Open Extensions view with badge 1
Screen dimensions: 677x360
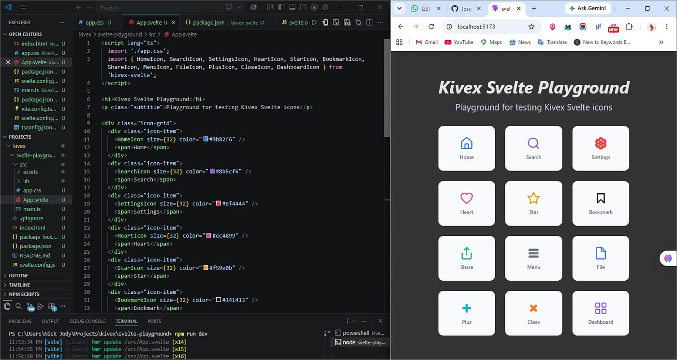(x=52, y=306)
